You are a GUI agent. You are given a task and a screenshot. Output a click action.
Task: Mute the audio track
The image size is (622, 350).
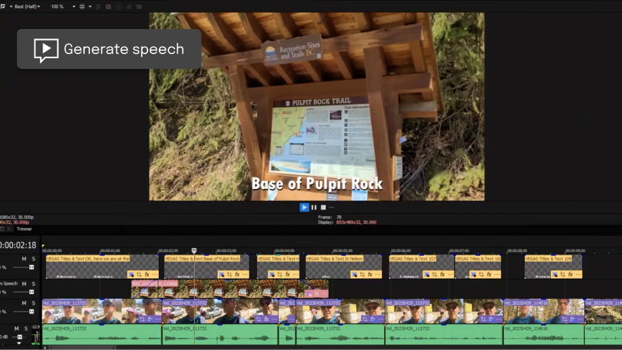16,328
